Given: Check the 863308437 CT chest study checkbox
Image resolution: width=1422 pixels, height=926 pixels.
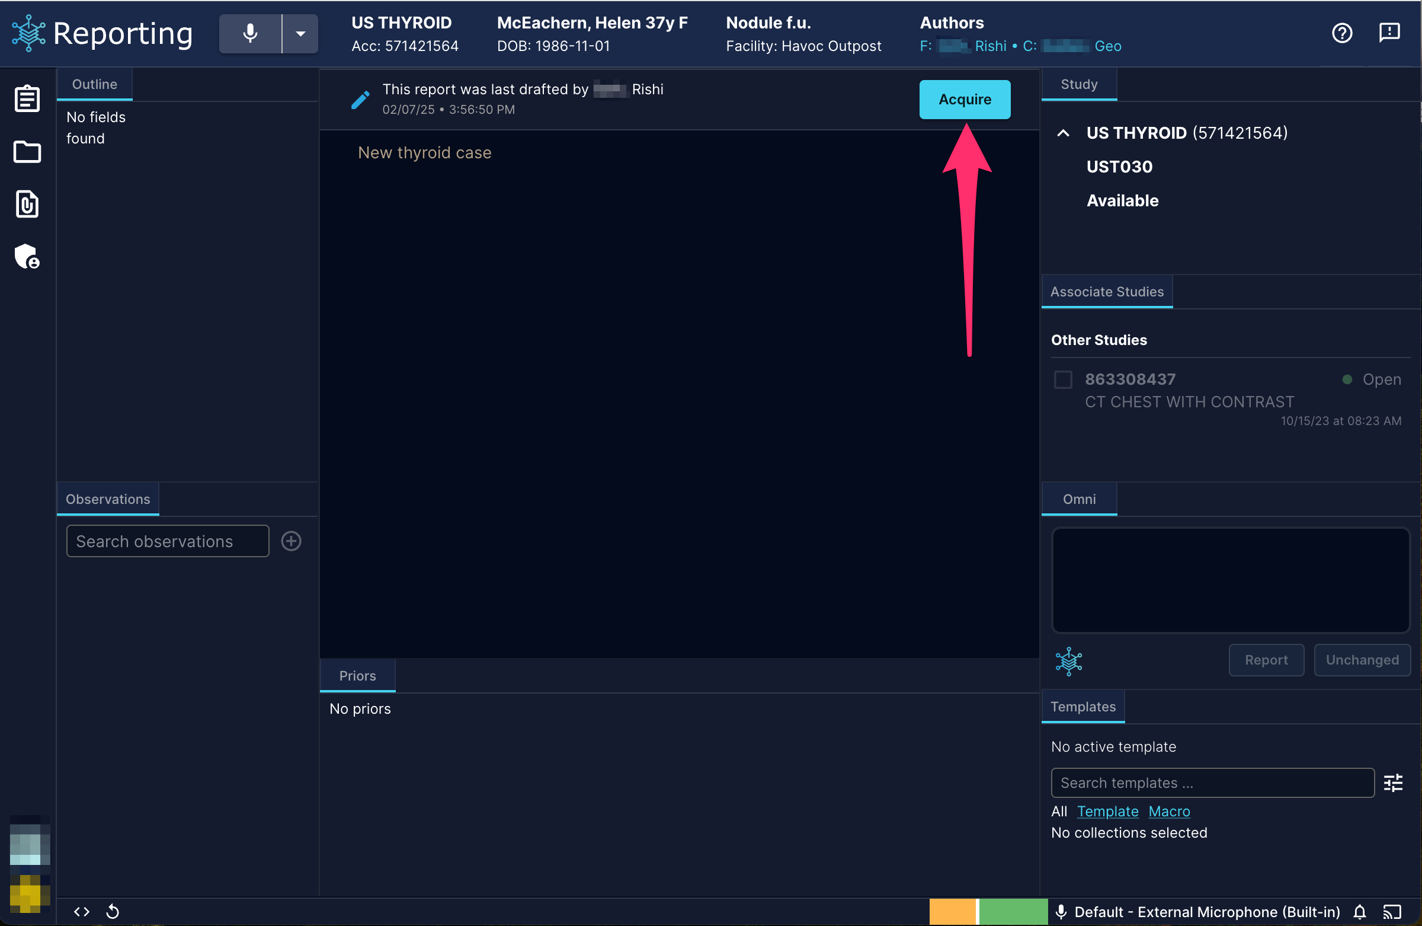Looking at the screenshot, I should [x=1063, y=379].
